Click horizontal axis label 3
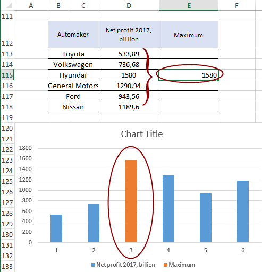Image resolution: width=262 pixels, height=272 pixels. [131, 250]
